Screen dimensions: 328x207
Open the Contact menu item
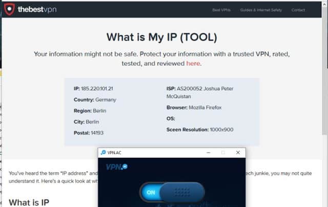click(x=298, y=10)
